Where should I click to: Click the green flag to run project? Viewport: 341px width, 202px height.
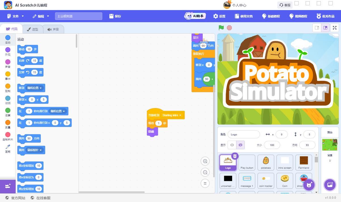(221, 28)
